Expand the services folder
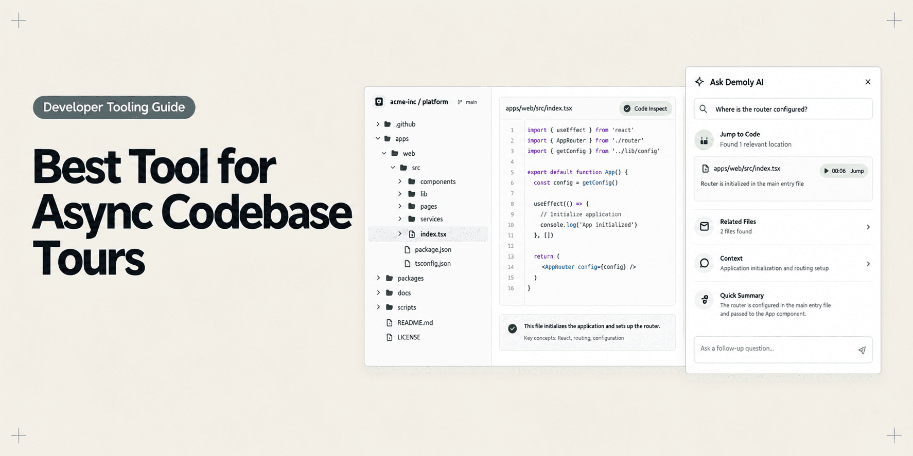 coord(400,219)
